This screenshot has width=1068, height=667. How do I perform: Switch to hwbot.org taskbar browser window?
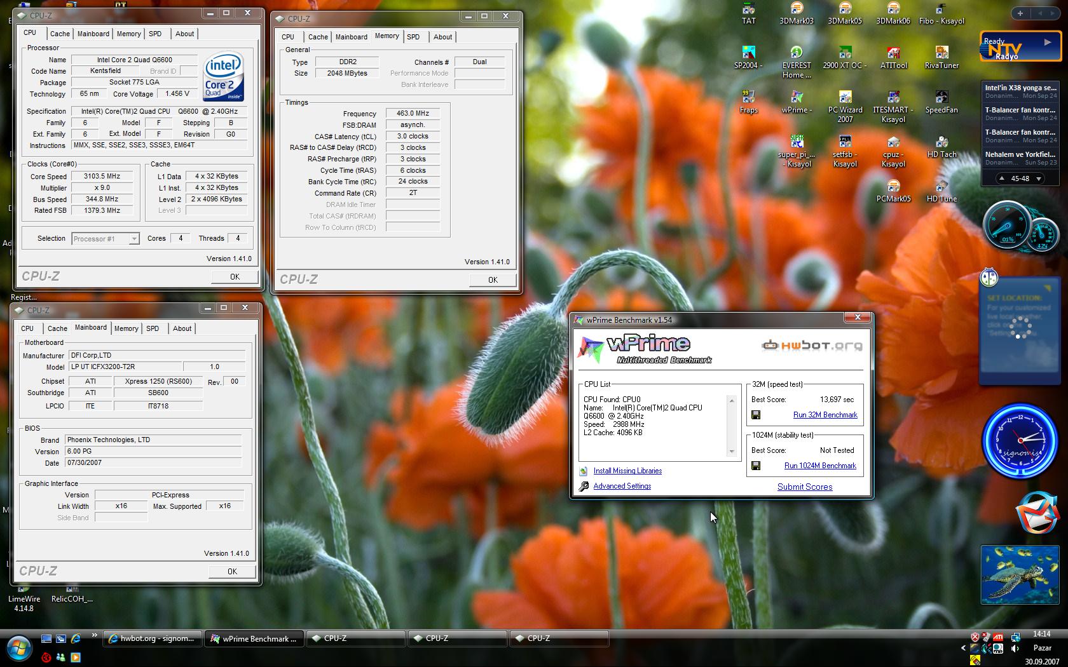click(153, 638)
